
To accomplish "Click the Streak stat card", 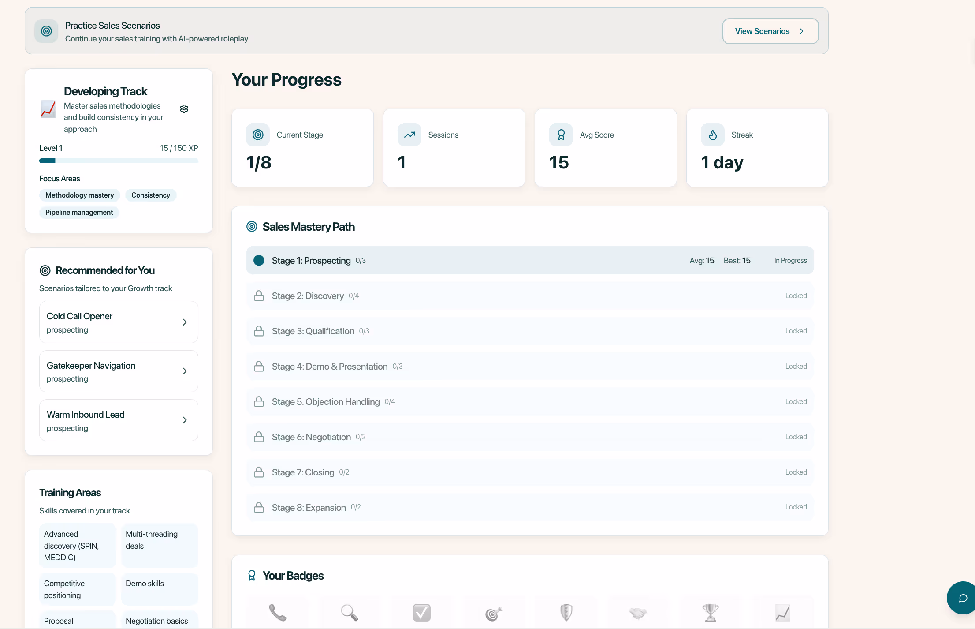I will [x=757, y=148].
